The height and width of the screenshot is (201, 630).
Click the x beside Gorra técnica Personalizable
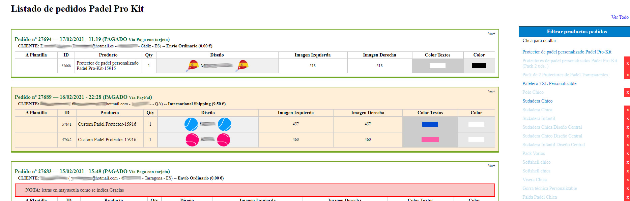627,189
